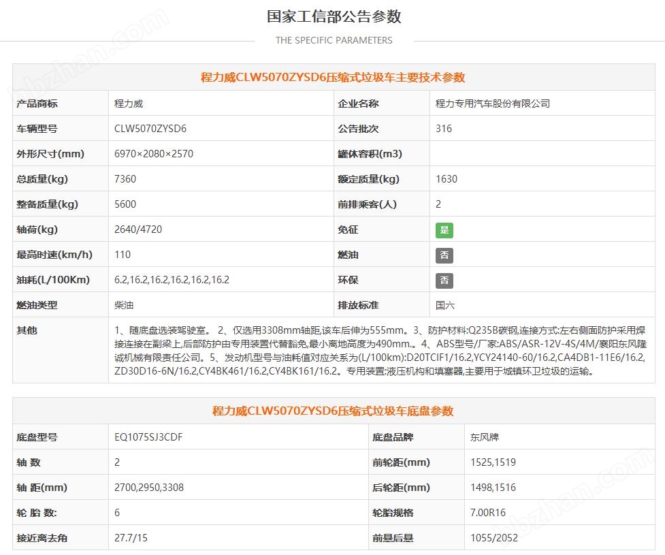Click the empty 罐体容积 value cell
665x555 pixels.
[x=542, y=154]
